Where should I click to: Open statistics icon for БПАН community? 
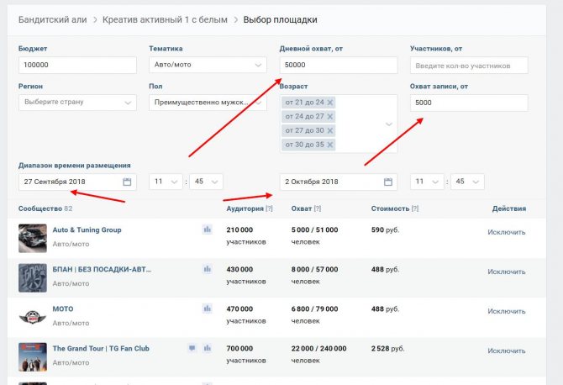(x=208, y=269)
